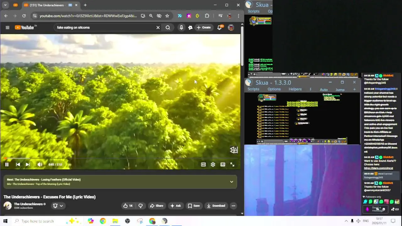This screenshot has height=226, width=402.
Task: Go back in Chrome
Action: tap(6, 16)
